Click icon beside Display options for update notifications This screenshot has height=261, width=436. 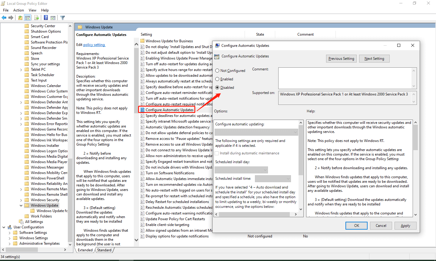(x=142, y=236)
